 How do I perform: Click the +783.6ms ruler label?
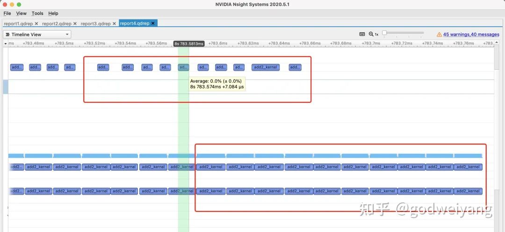(x=218, y=43)
